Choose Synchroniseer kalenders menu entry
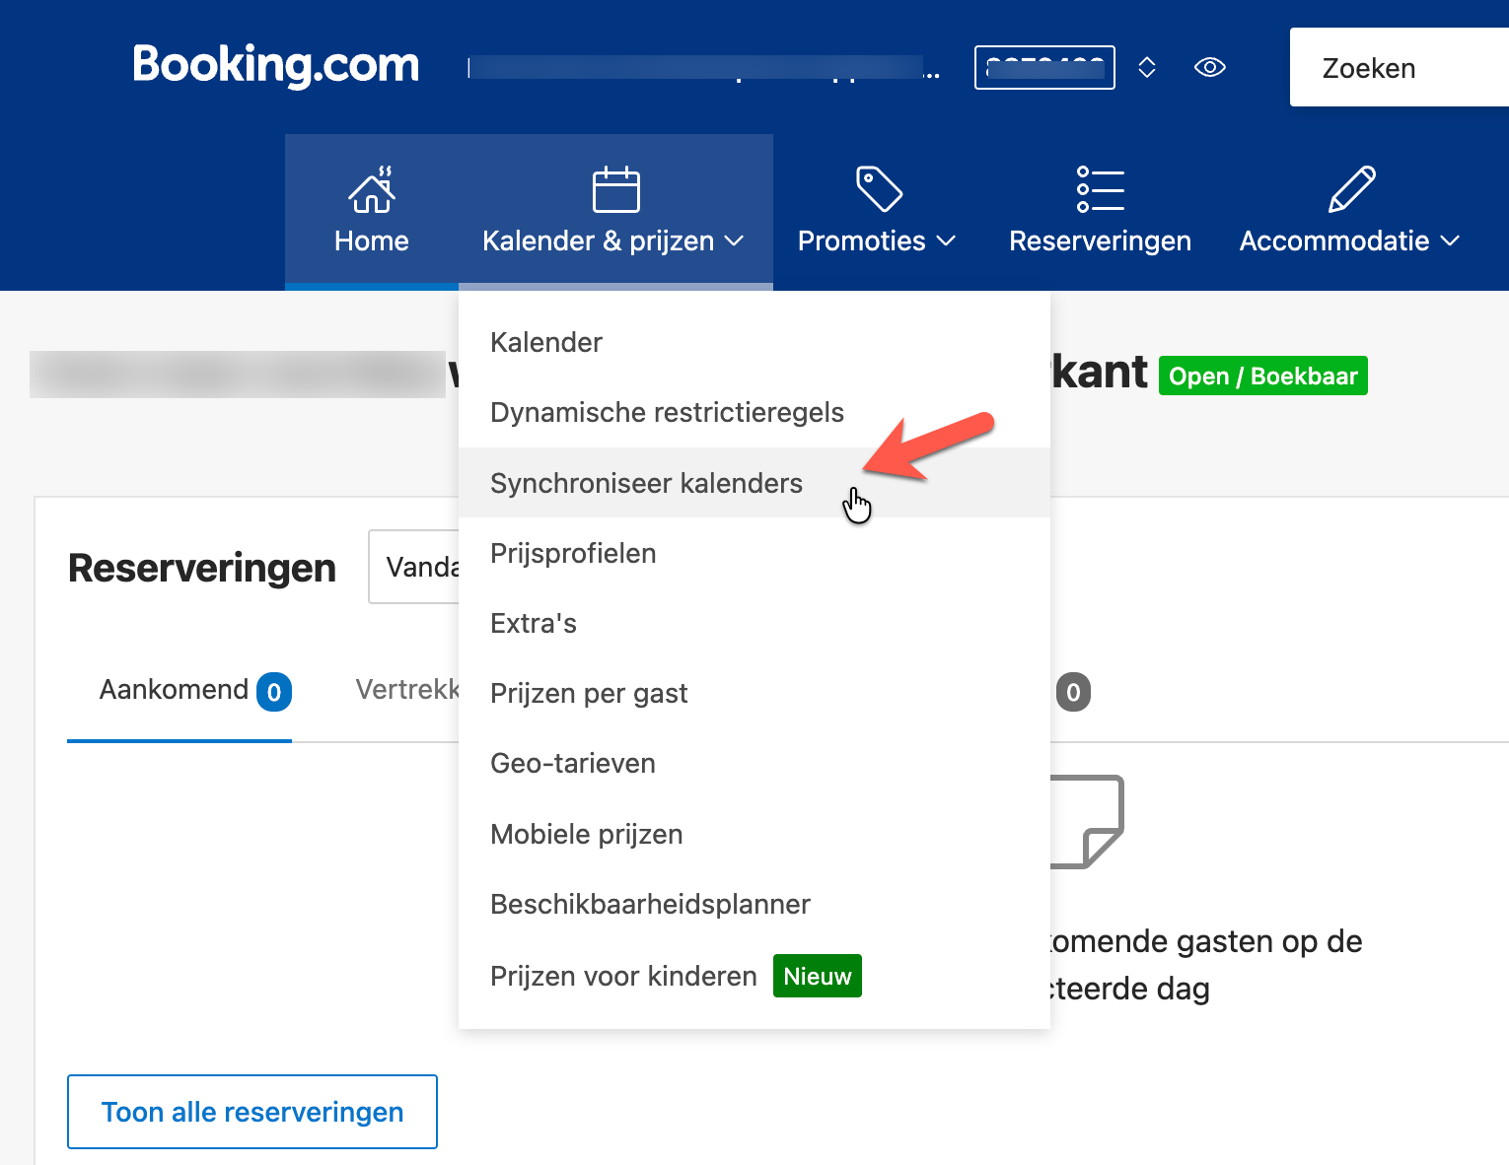The image size is (1509, 1165). tap(754, 483)
